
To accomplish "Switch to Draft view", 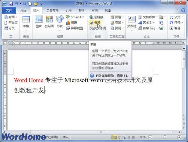I will coord(133,137).
